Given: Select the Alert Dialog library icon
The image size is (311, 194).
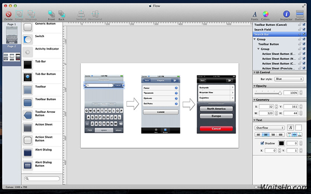Looking at the screenshot, I should [27, 153].
